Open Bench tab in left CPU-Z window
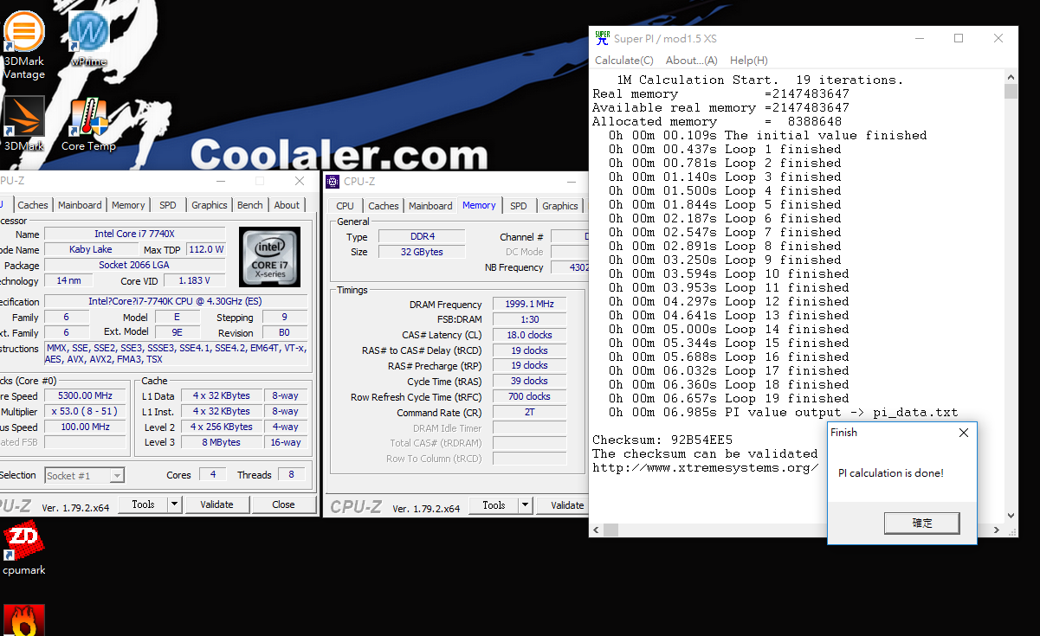This screenshot has height=636, width=1040. (250, 205)
